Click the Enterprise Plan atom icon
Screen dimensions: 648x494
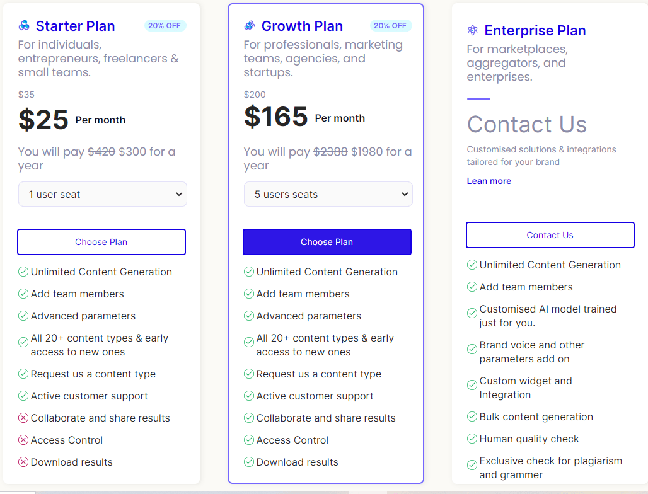tap(473, 30)
